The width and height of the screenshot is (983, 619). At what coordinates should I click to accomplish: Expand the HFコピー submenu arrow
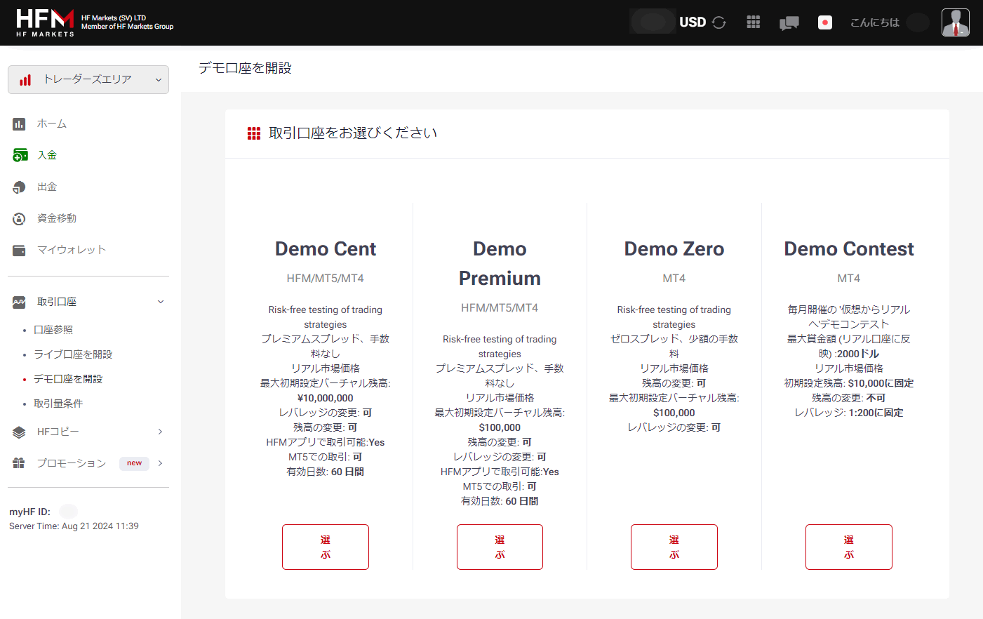160,432
